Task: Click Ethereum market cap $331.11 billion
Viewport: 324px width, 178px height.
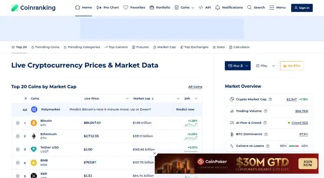Action: point(143,136)
